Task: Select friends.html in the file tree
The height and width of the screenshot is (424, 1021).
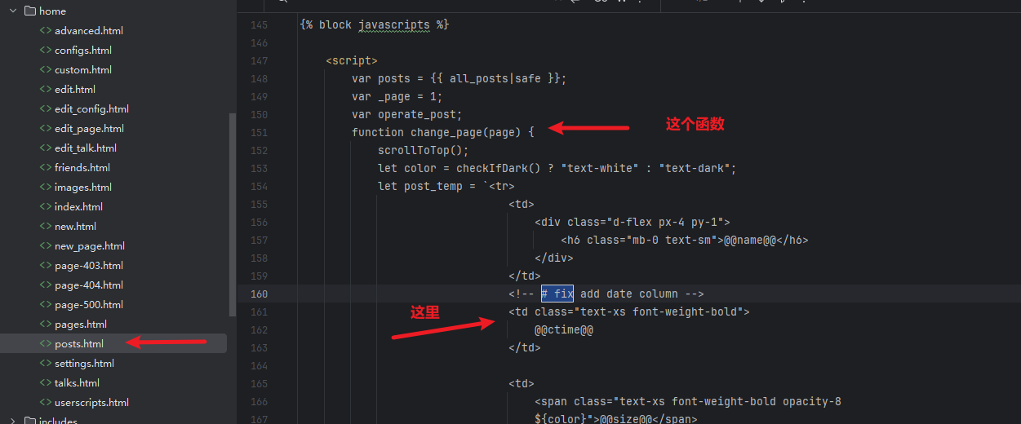Action: [x=82, y=168]
